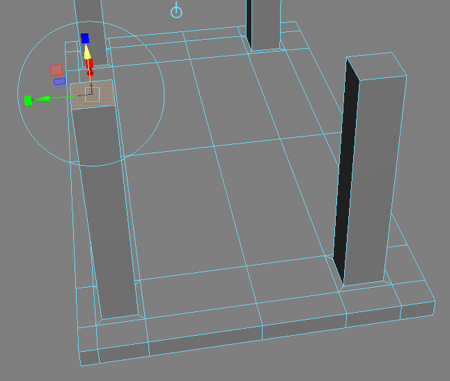Click the cyan pivot icon at top
450x381 pixels.
click(177, 11)
